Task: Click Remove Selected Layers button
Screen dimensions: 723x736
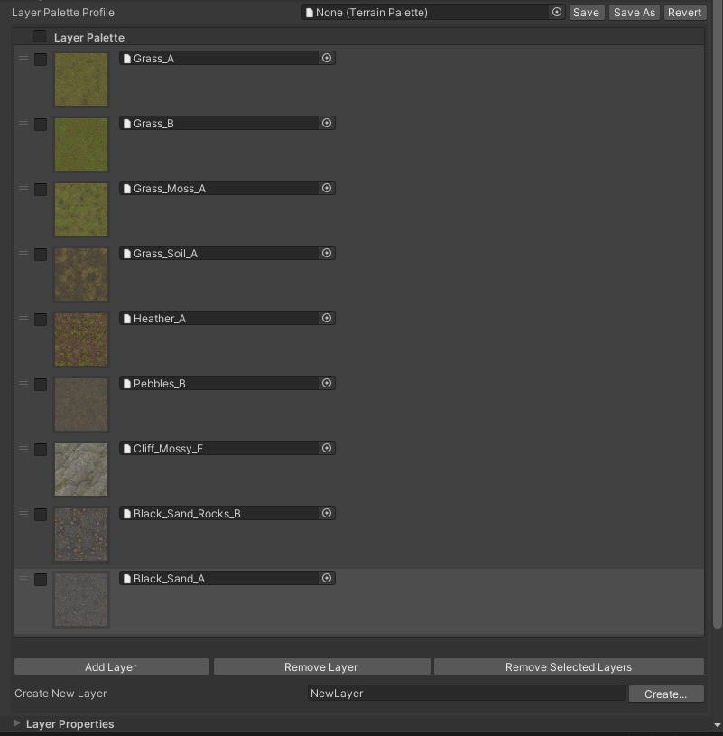Action: pyautogui.click(x=569, y=667)
